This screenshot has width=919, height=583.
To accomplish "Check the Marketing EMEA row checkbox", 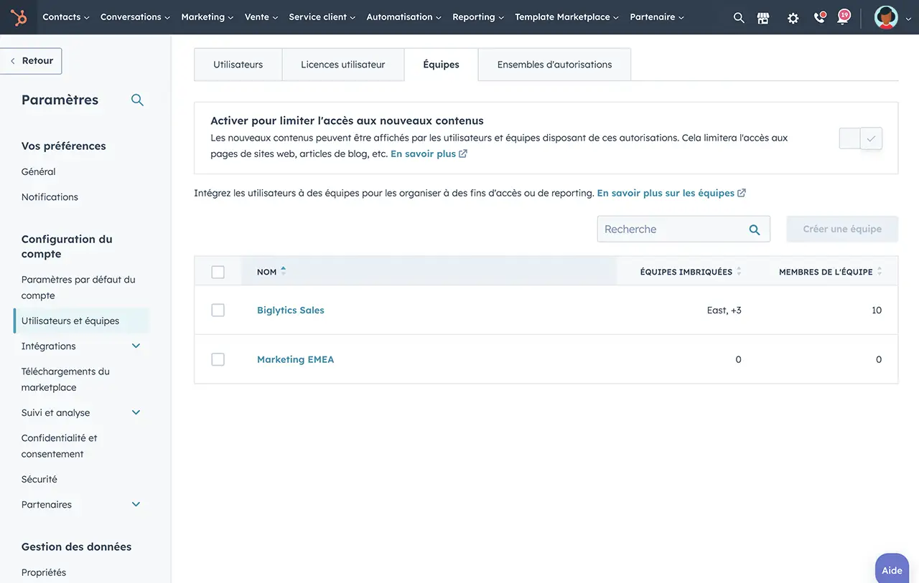I will 218,359.
